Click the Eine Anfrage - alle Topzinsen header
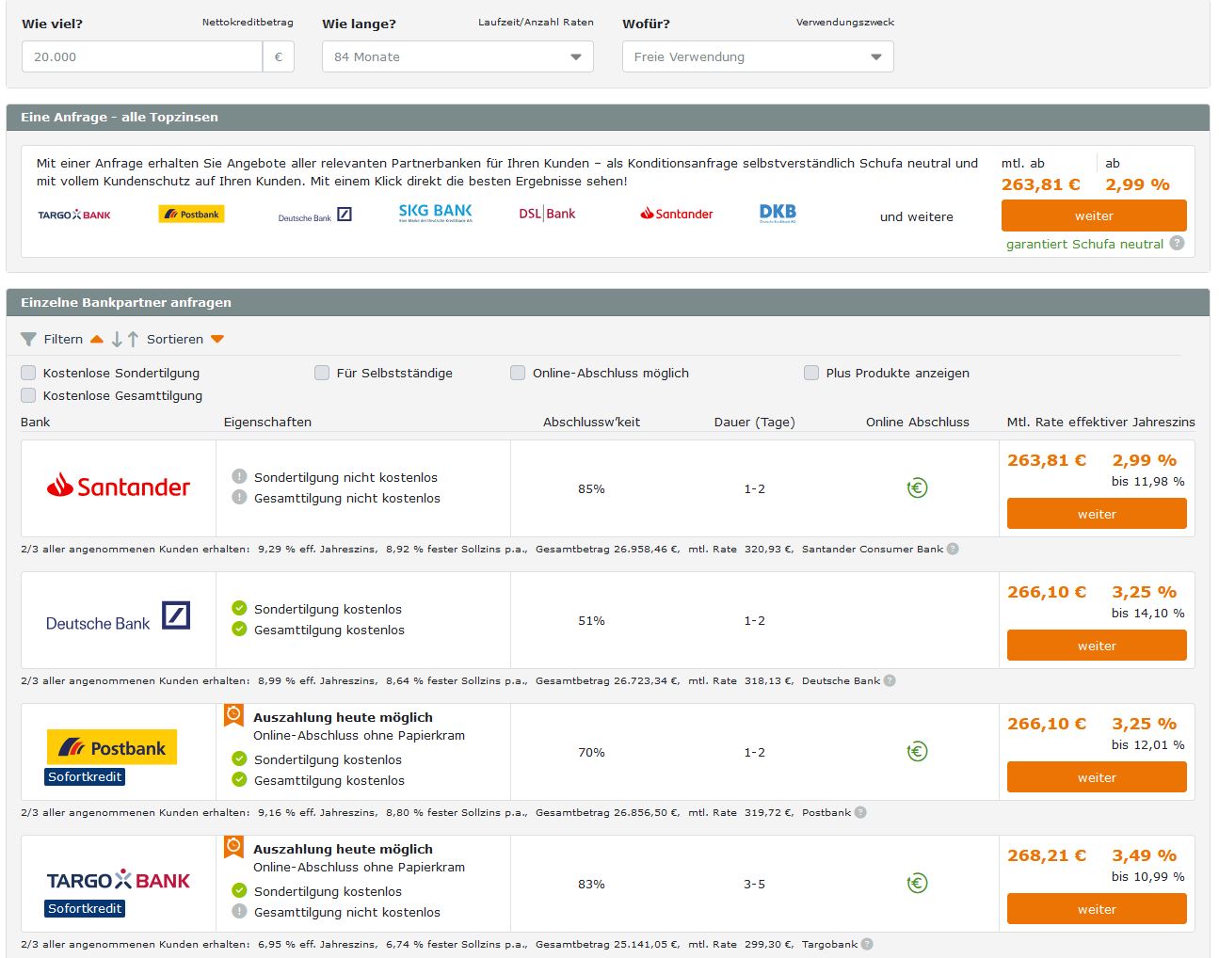This screenshot has width=1219, height=958. point(608,117)
